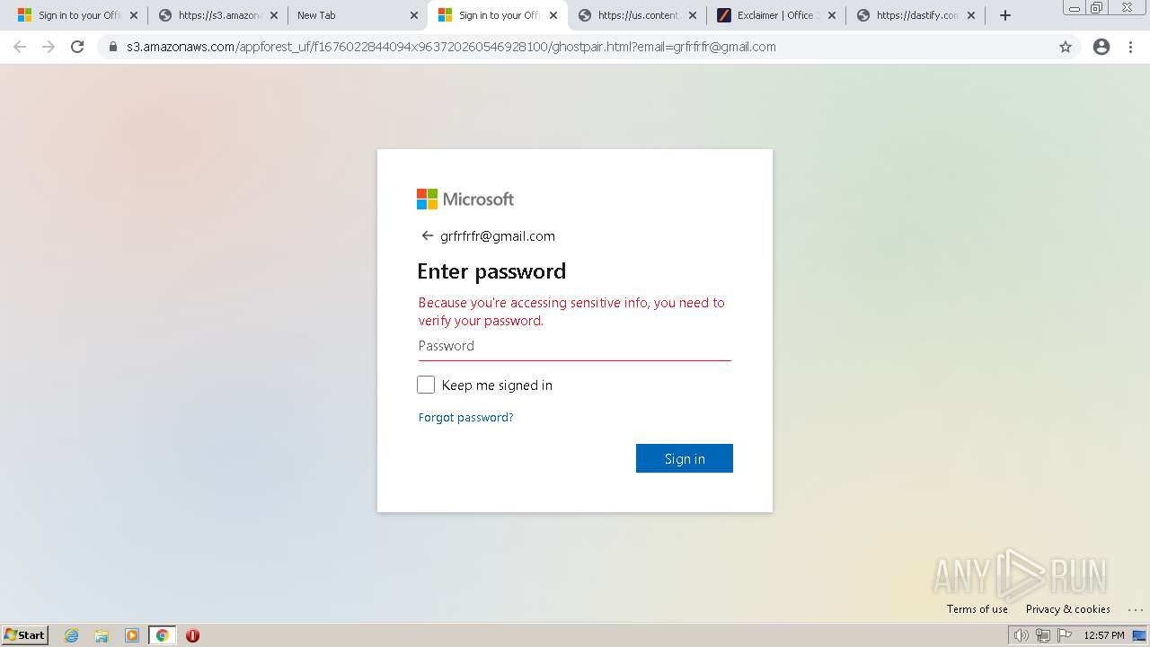Check the Keep me signed in box

(426, 385)
